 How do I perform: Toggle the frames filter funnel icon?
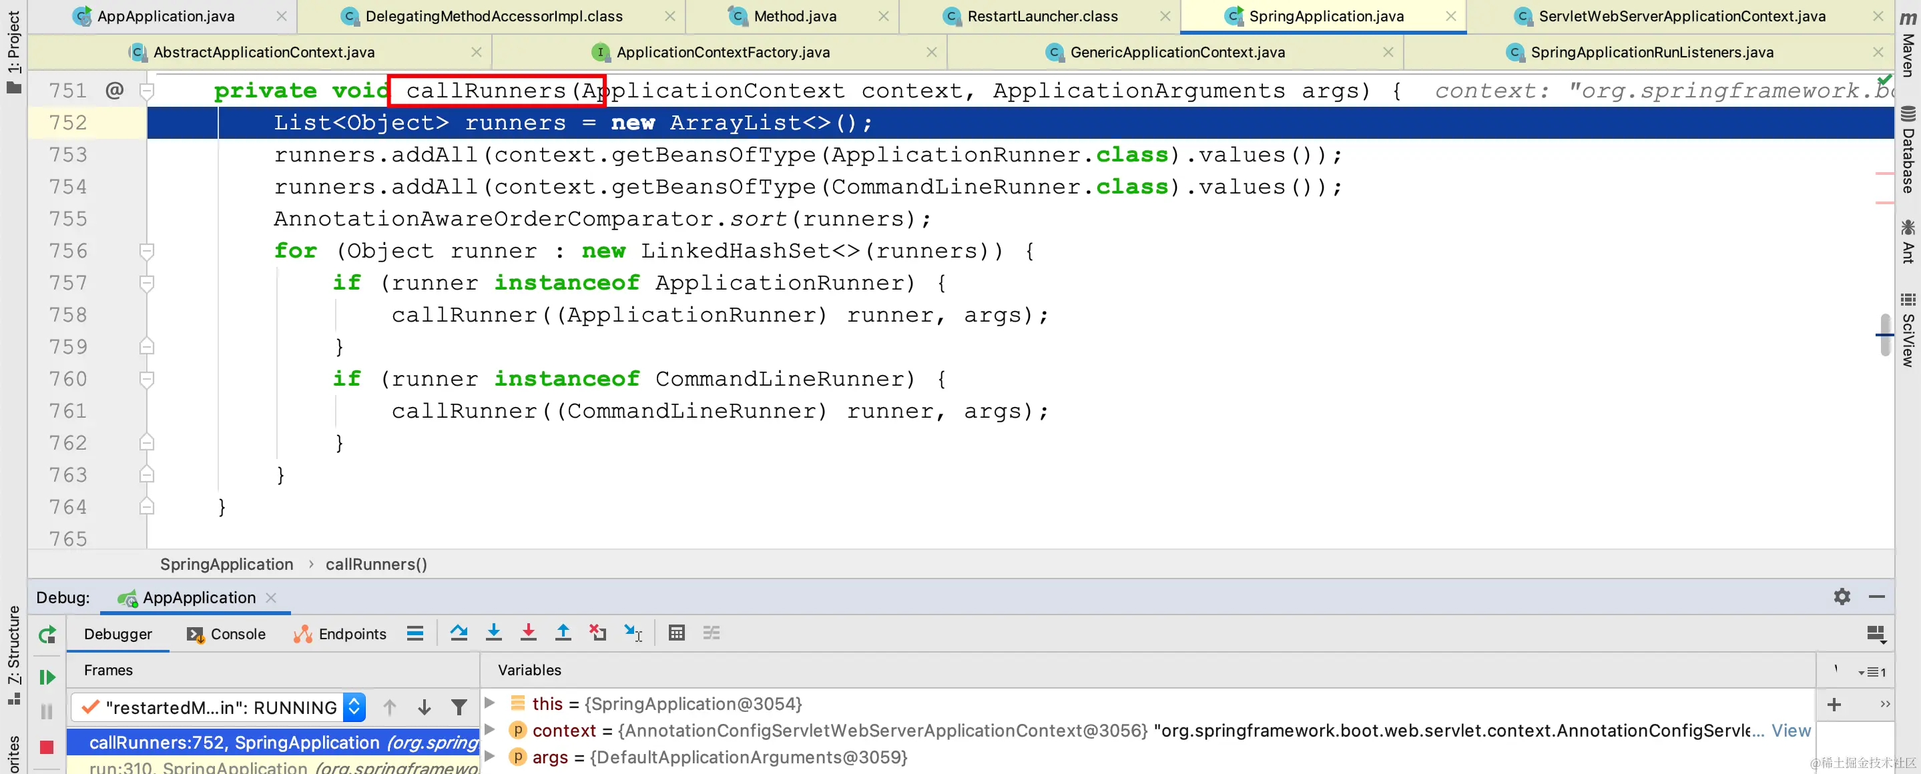pos(459,707)
